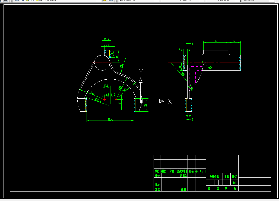Image resolution: width=279 pixels, height=201 pixels.
Task: Click the 共 character in title block
Action: point(209,189)
